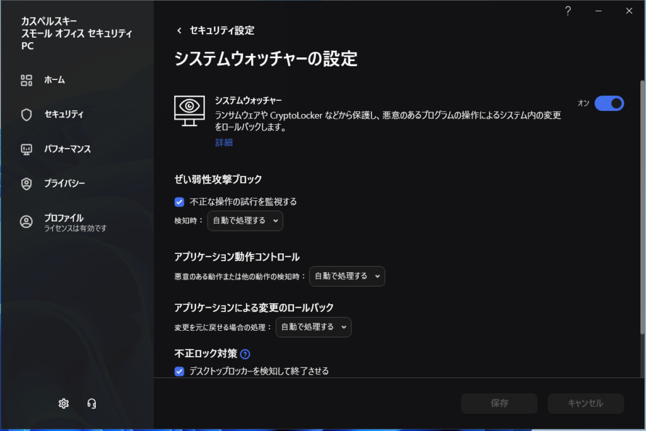Minimize the Kaspersky window
Viewport: 646px width, 431px height.
[x=598, y=11]
